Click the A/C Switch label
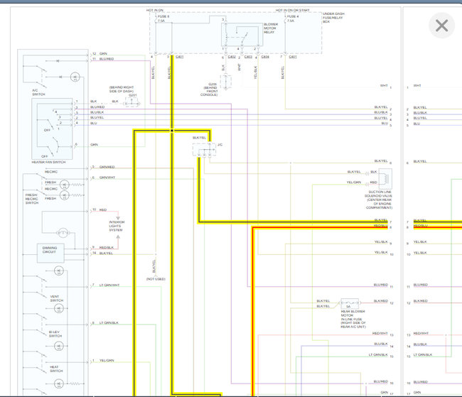This screenshot has height=397, width=462. (38, 92)
